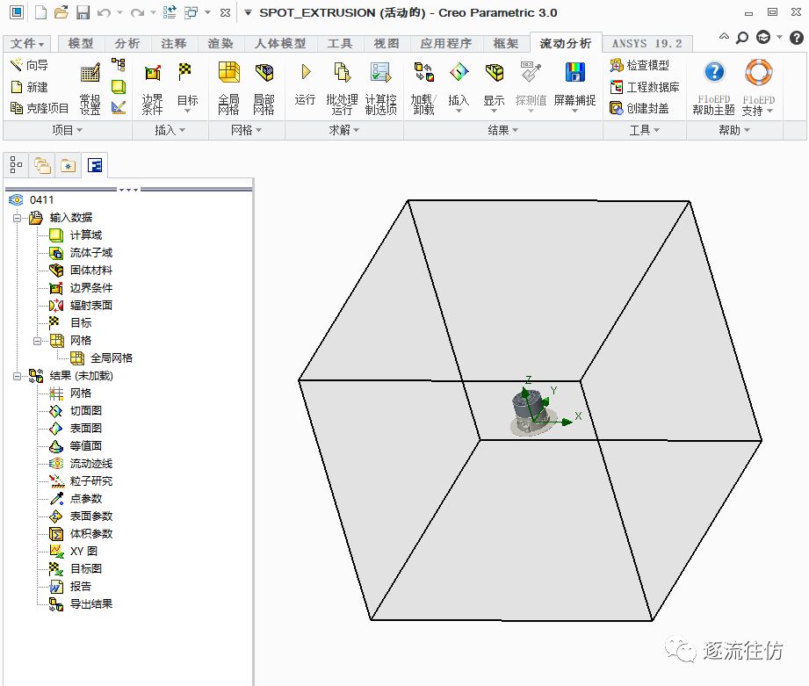Open the 文件 file menu
Image resolution: width=809 pixels, height=686 pixels.
[28, 44]
